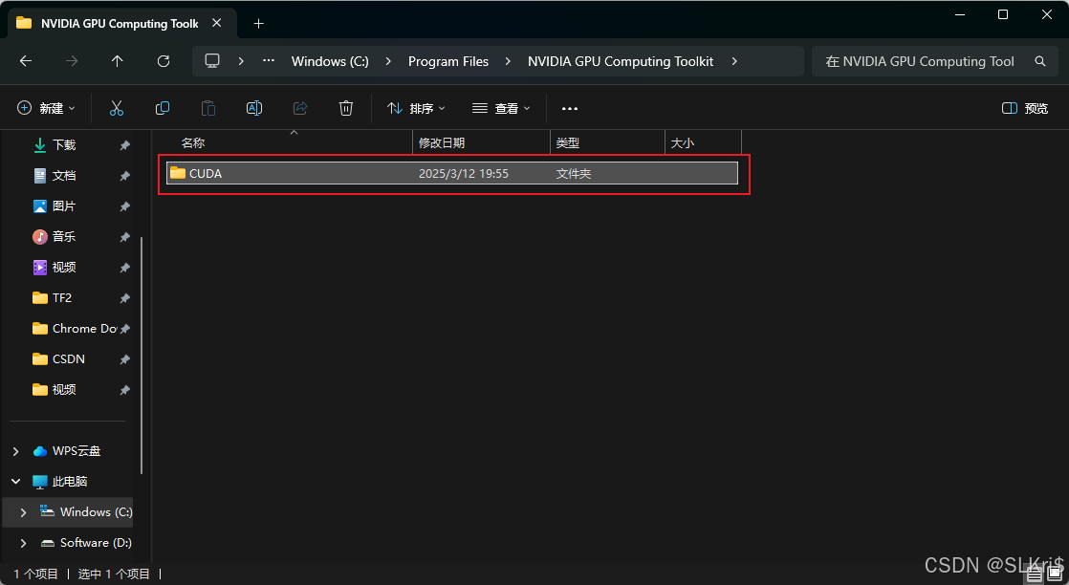
Task: Select the NVIDIA GPU Computing Toolkit tab
Action: coord(120,23)
